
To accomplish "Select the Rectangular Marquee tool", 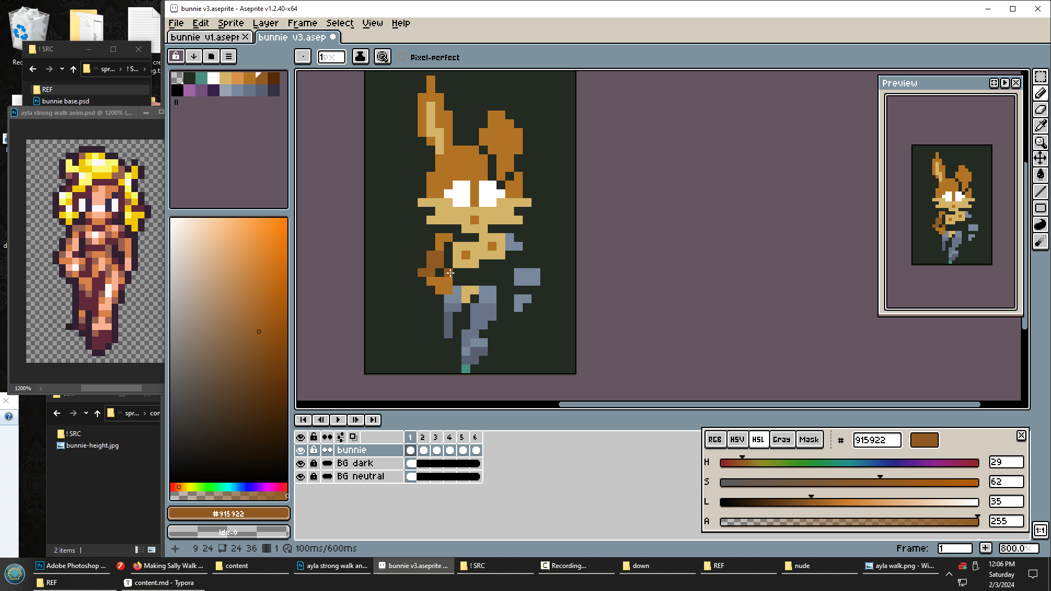I will click(1040, 77).
